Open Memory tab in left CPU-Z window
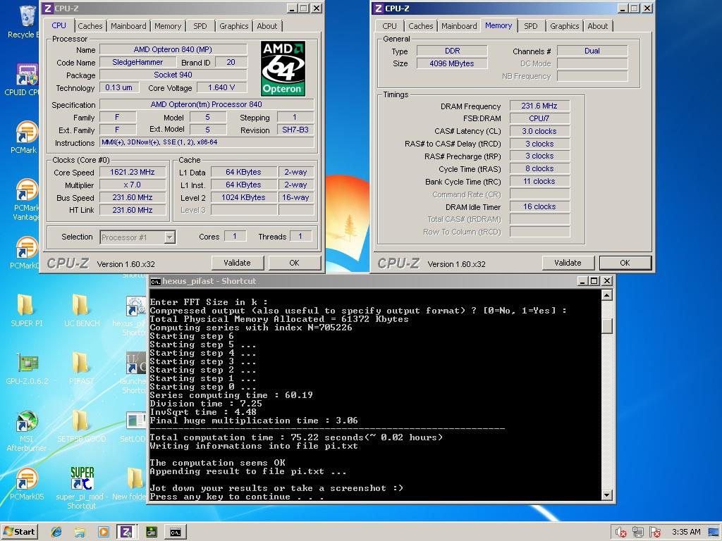Viewport: 722px width, 541px height. (168, 26)
